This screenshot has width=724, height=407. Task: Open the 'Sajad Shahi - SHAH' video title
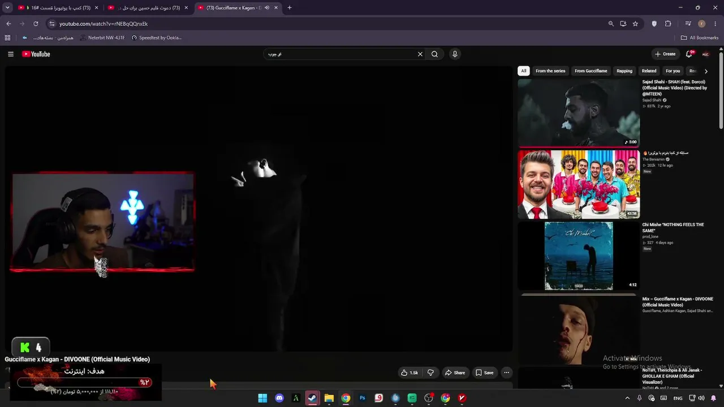coord(675,88)
